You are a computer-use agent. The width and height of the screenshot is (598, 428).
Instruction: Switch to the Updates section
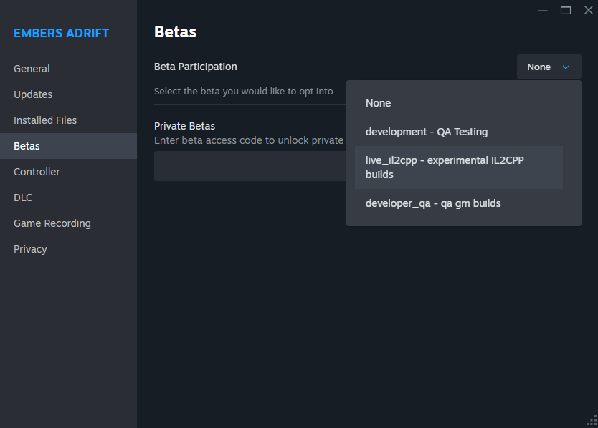(x=33, y=94)
